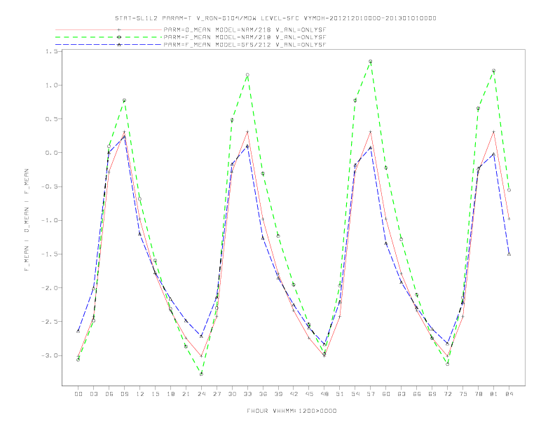Click the y-axis tick label -0.5
The height and width of the screenshot is (429, 555).
pyautogui.click(x=50, y=186)
